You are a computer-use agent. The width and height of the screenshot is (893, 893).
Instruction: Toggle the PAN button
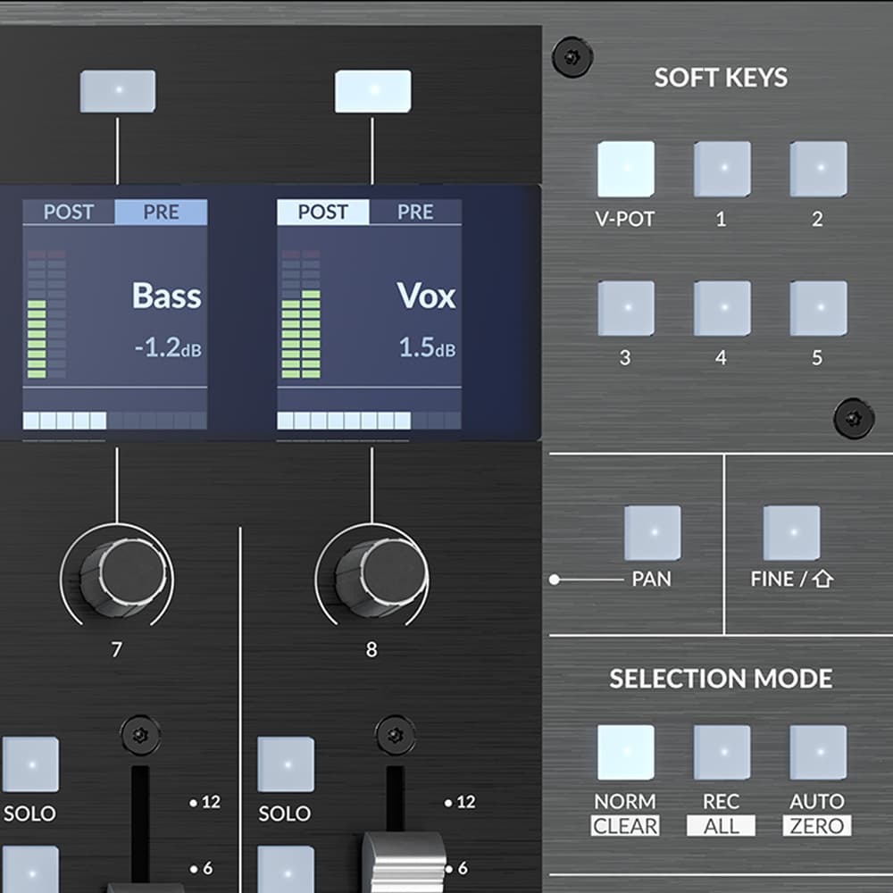[653, 533]
